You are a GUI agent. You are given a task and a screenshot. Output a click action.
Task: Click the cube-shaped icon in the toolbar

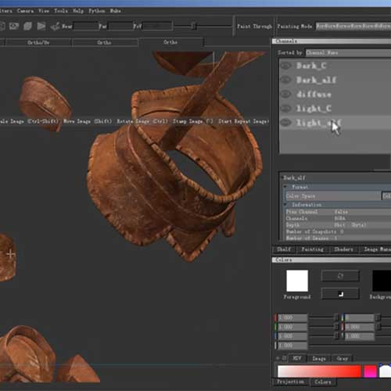[27, 26]
